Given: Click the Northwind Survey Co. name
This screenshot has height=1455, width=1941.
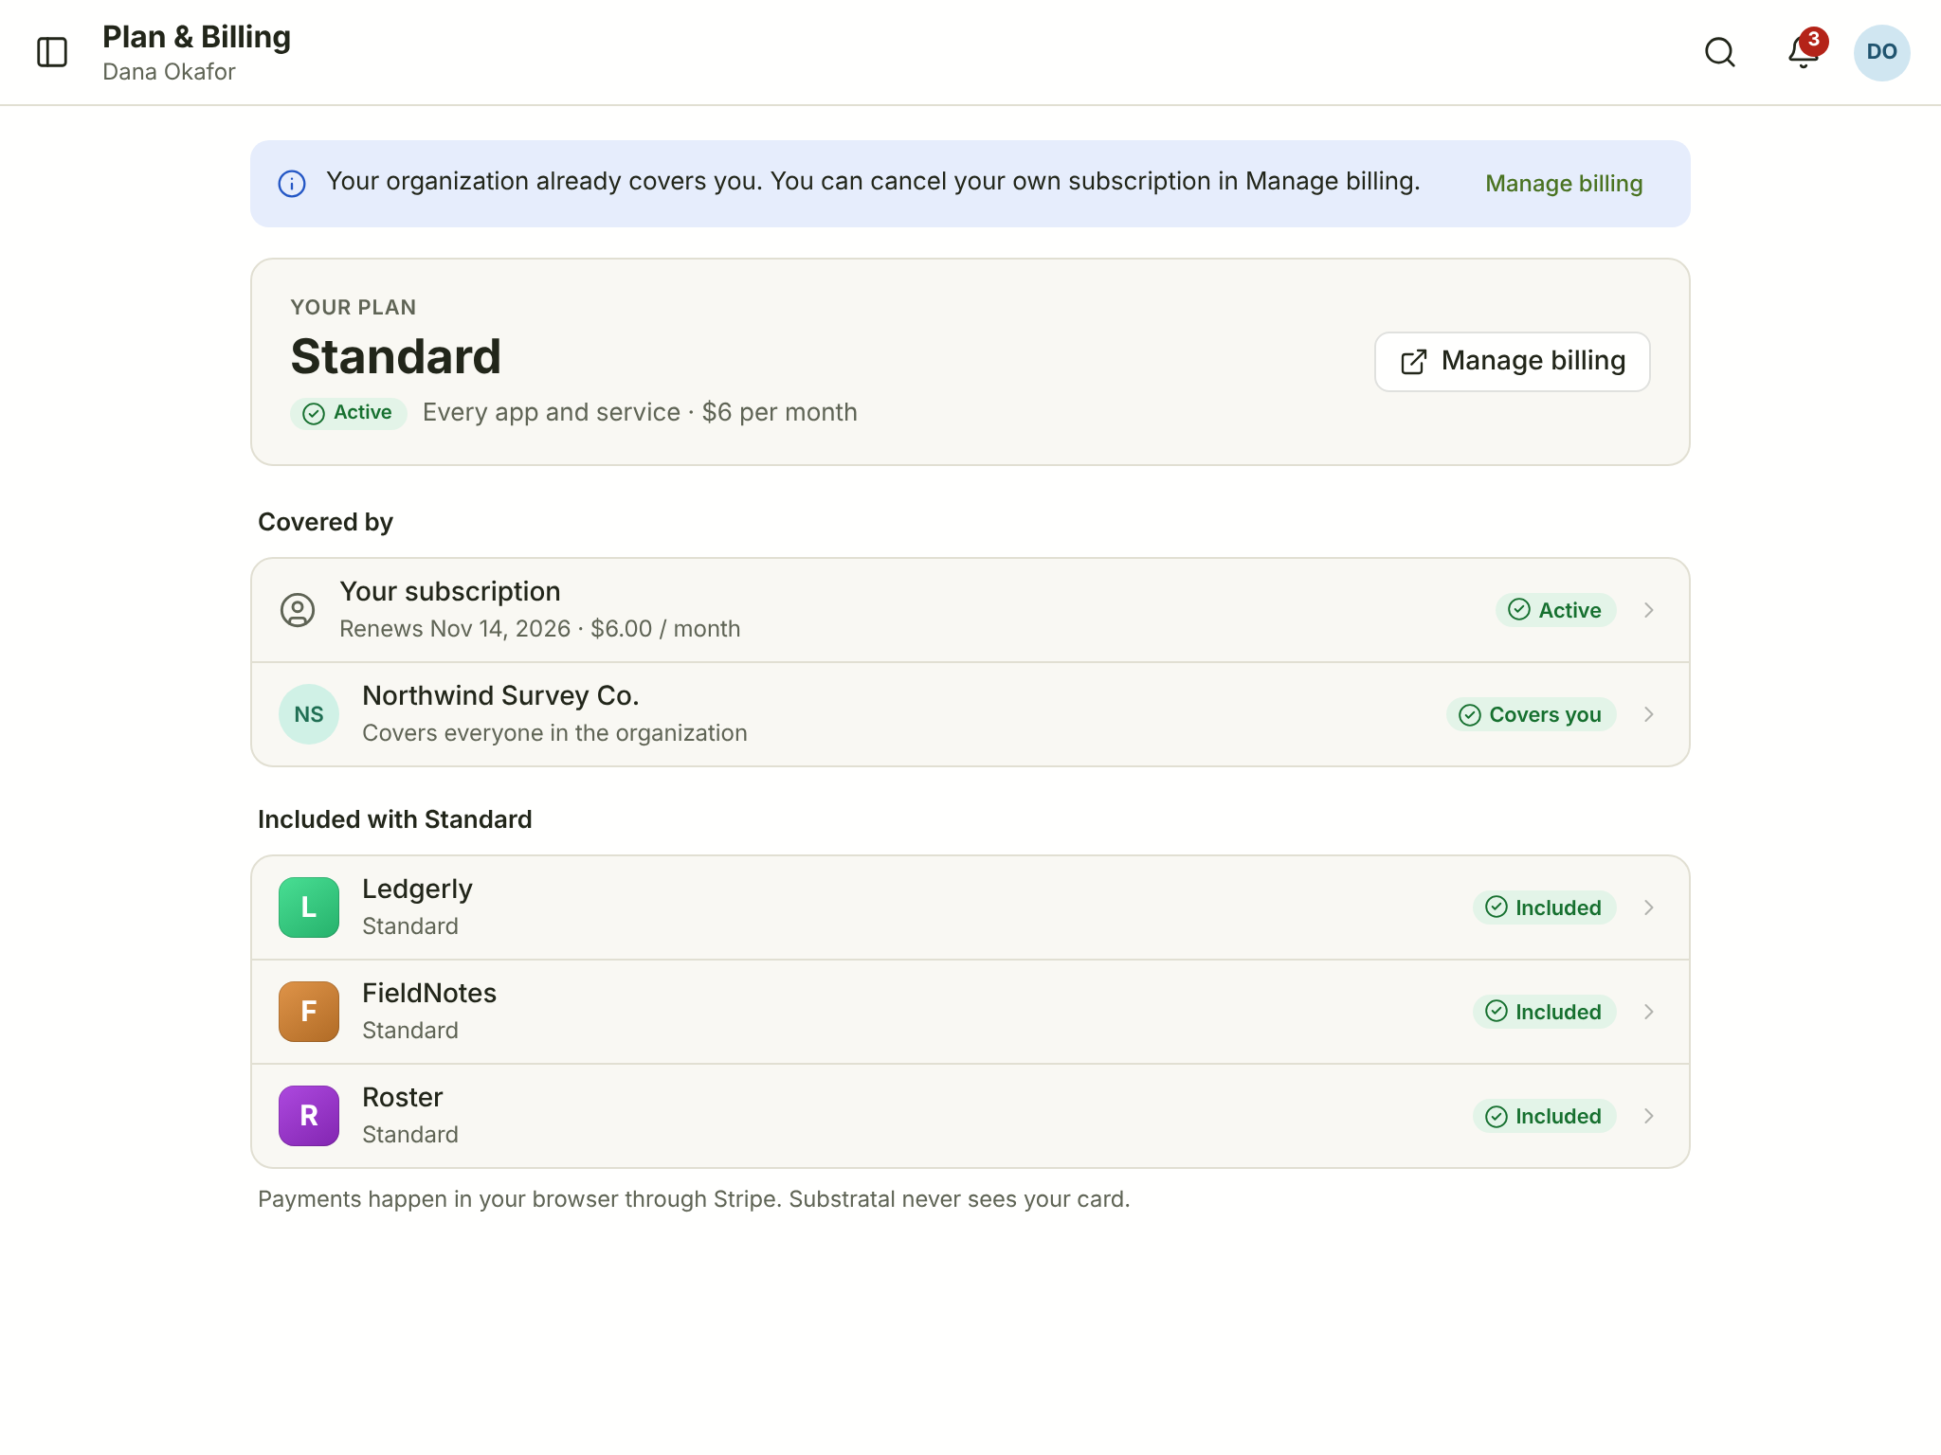Looking at the screenshot, I should click(500, 695).
